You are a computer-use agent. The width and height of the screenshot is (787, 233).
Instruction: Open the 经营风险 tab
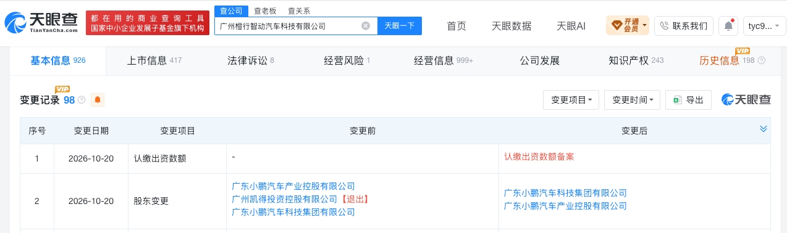(x=347, y=60)
